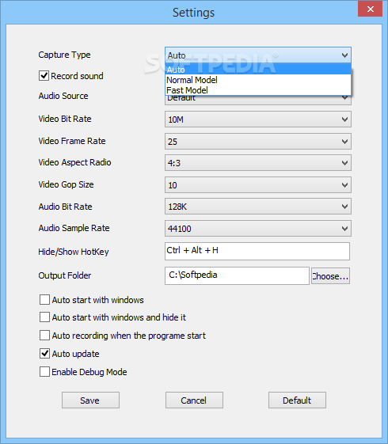The height and width of the screenshot is (444, 388).
Task: Open folder browser with Choose... button
Action: click(x=330, y=275)
